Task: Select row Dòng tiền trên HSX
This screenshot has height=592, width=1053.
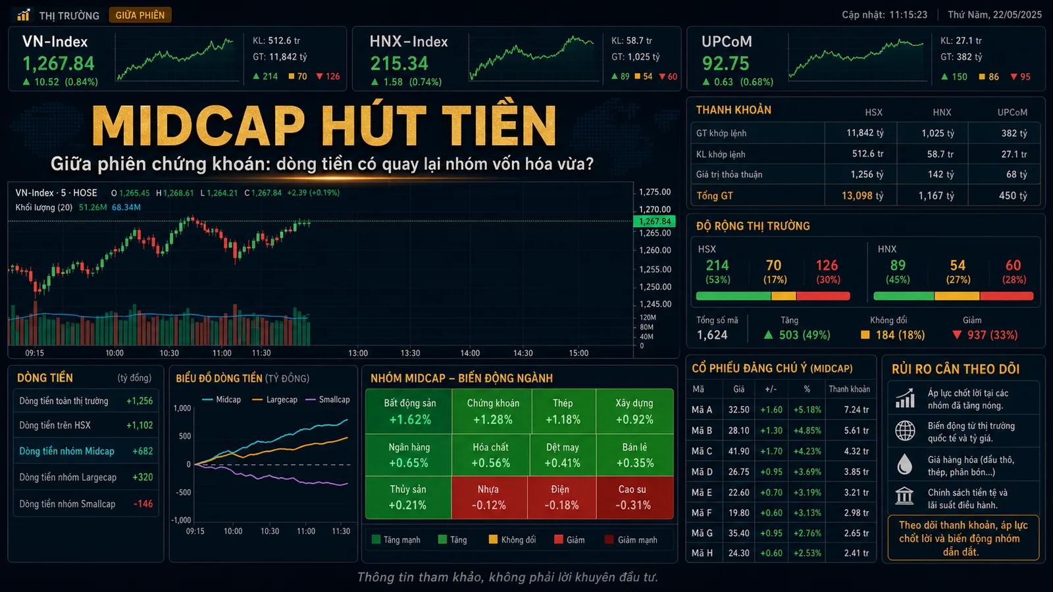Action: point(86,426)
